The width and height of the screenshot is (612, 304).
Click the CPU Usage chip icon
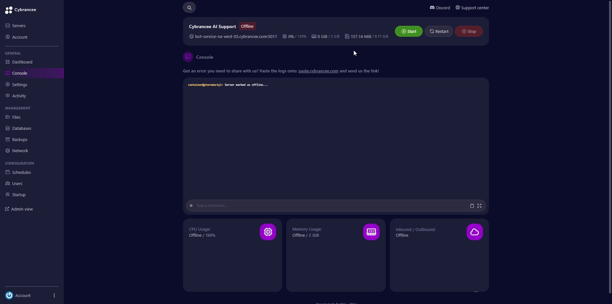coord(268,232)
